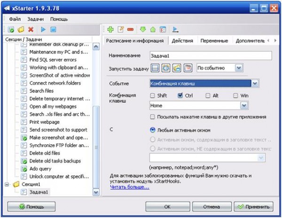Click the green up arrow icon
Screen dimensions: 282x218
tap(153, 30)
